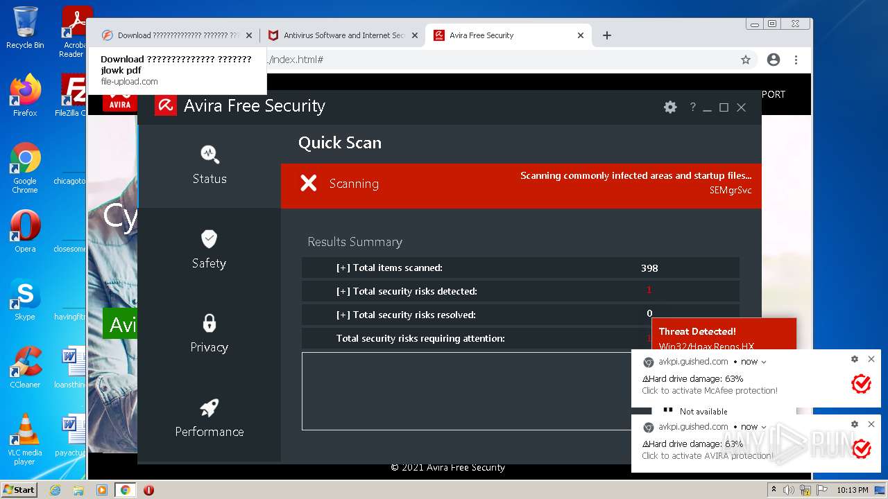Image resolution: width=888 pixels, height=499 pixels.
Task: Click Opera icon in the taskbar
Action: [148, 490]
